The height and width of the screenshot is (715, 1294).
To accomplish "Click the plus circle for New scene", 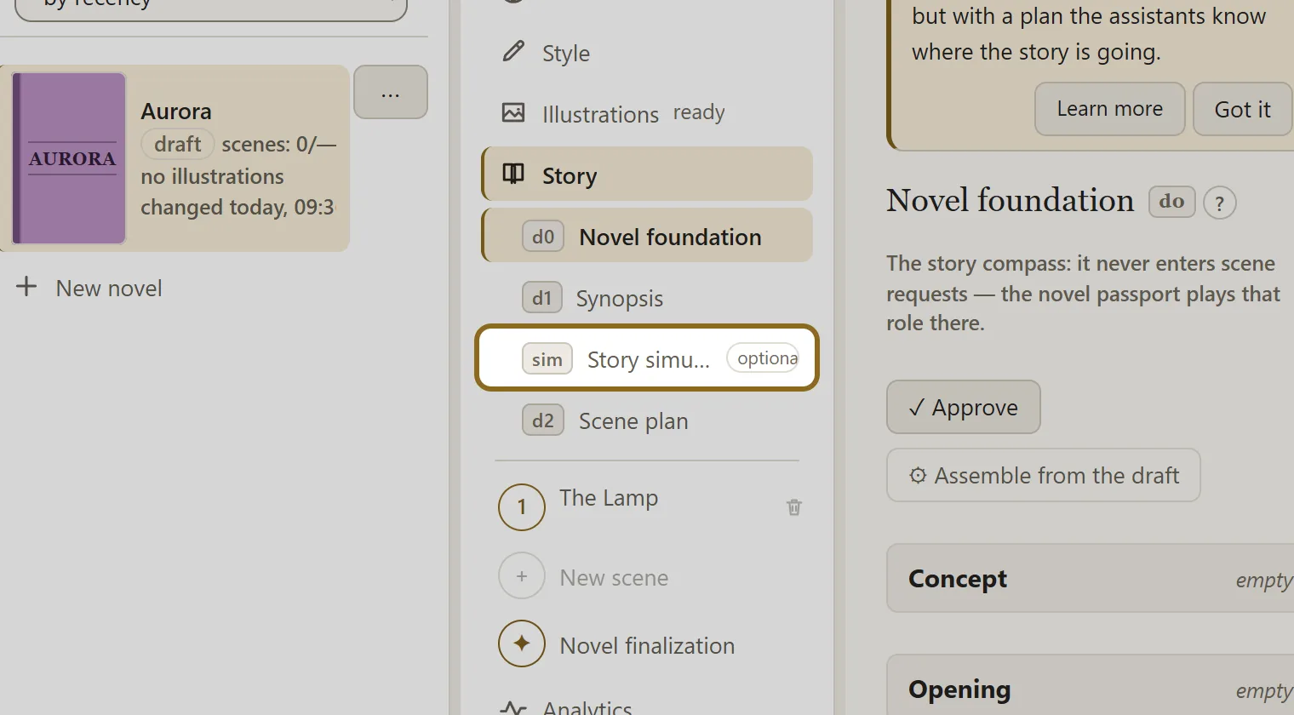I will (522, 576).
